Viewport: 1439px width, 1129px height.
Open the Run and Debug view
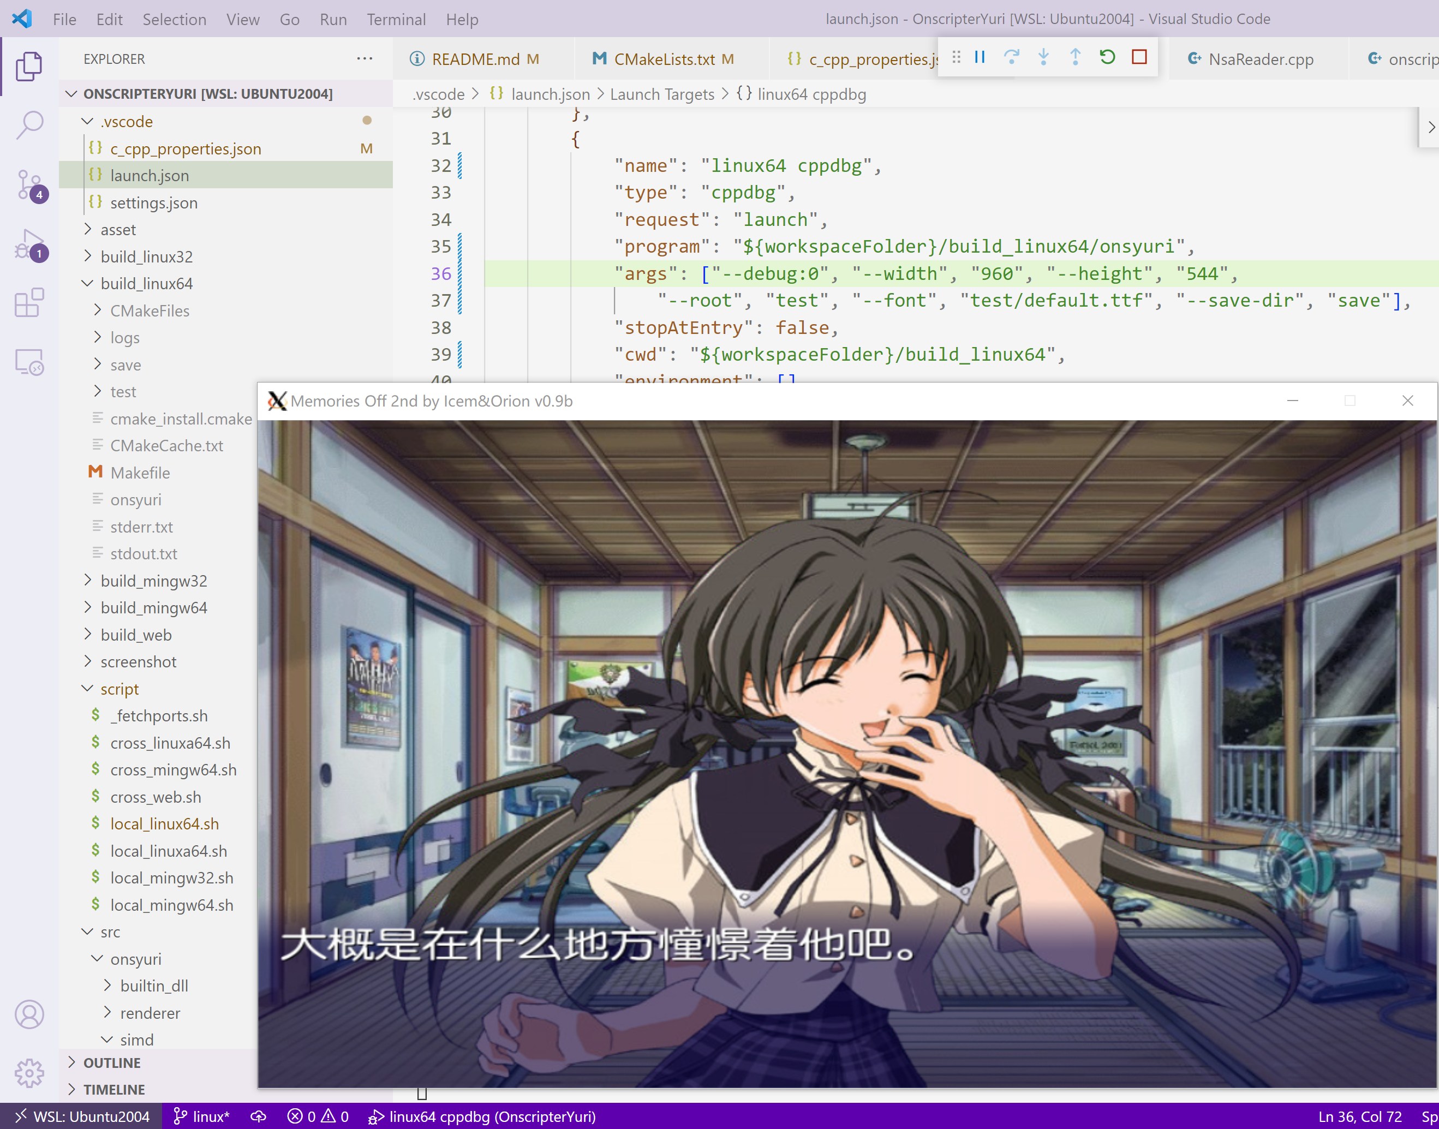click(x=29, y=244)
